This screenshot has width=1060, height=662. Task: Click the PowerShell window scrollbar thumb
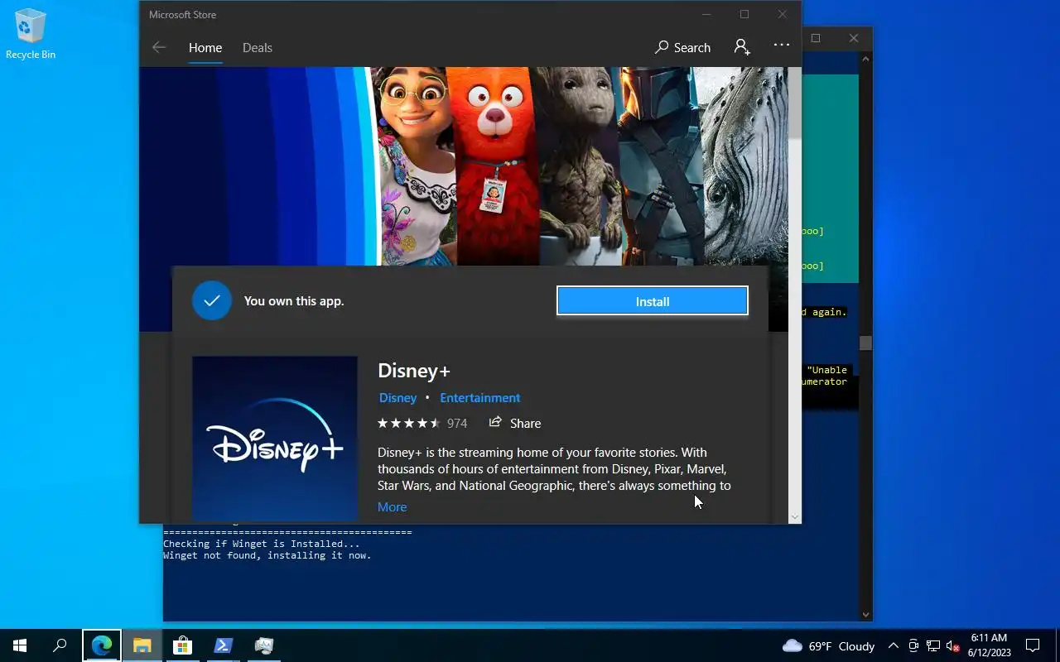tap(865, 343)
